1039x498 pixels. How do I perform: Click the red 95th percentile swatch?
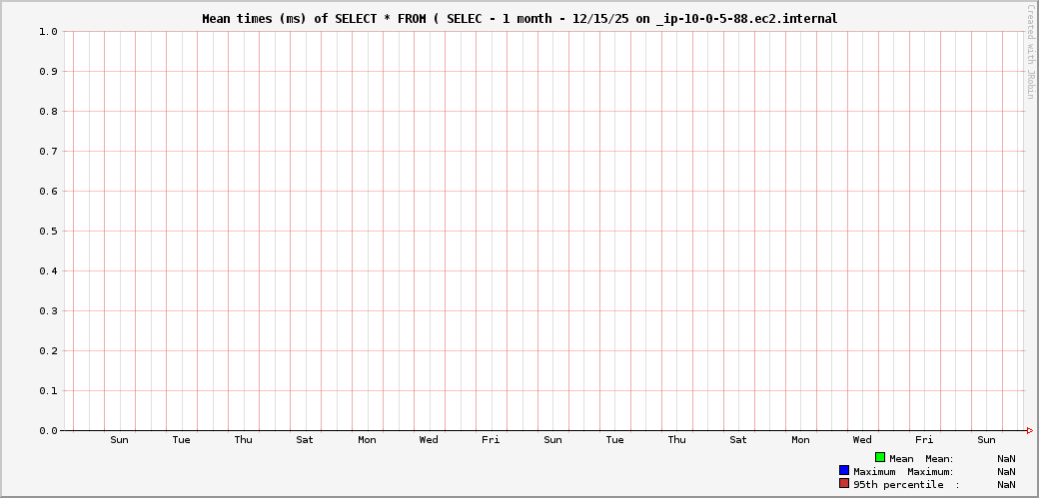pos(844,483)
